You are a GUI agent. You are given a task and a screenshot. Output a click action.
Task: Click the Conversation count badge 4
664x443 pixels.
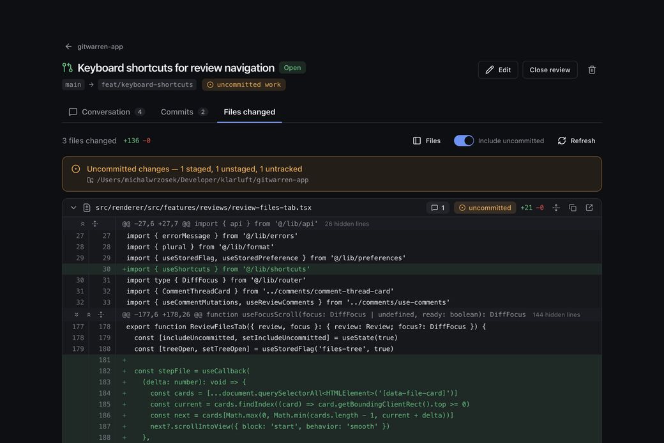click(x=140, y=112)
